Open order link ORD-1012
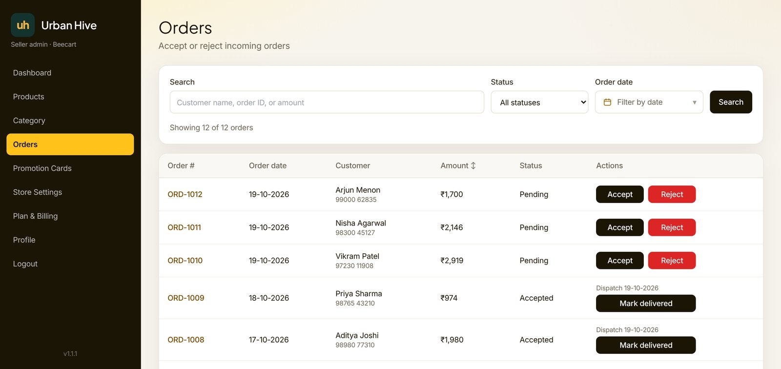Screen dimensions: 781x369 [x=185, y=194]
